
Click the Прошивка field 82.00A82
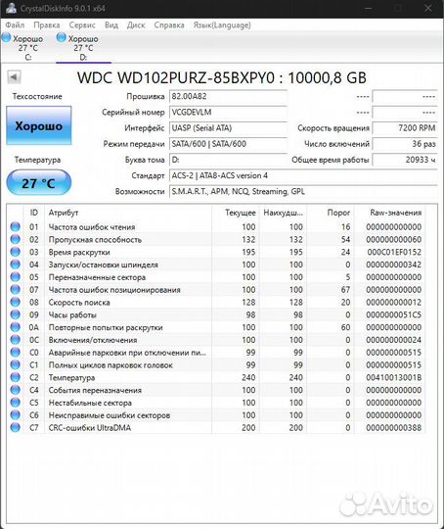pyautogui.click(x=228, y=96)
